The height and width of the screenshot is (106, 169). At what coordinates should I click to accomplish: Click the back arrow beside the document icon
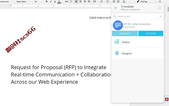point(112,25)
